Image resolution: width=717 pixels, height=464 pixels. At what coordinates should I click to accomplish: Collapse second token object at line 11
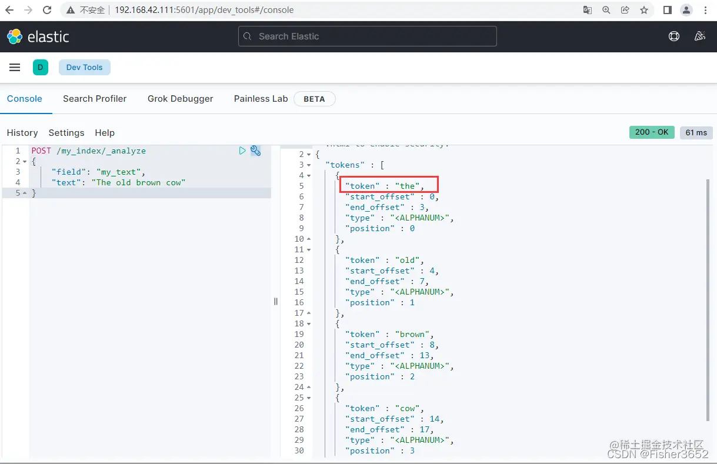[308, 249]
